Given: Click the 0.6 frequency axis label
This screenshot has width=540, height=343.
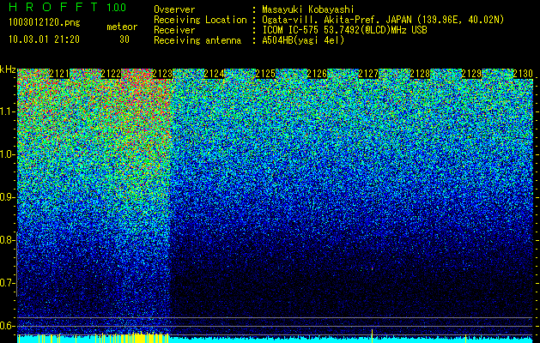Looking at the screenshot, I should 7,326.
